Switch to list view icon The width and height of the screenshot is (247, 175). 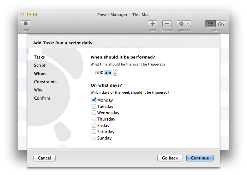tap(210, 24)
